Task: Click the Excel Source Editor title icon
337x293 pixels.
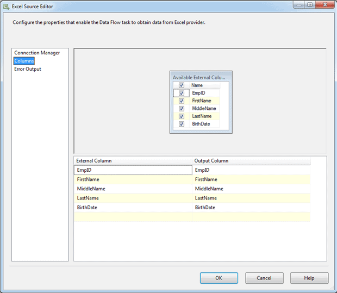Action: click(6, 7)
